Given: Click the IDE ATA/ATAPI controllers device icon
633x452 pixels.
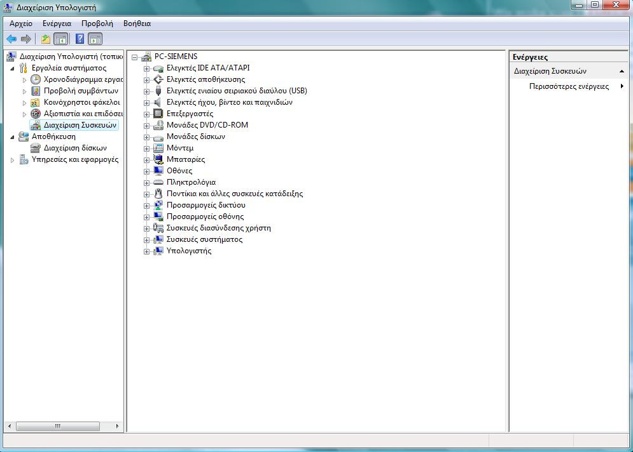Looking at the screenshot, I should tap(158, 69).
